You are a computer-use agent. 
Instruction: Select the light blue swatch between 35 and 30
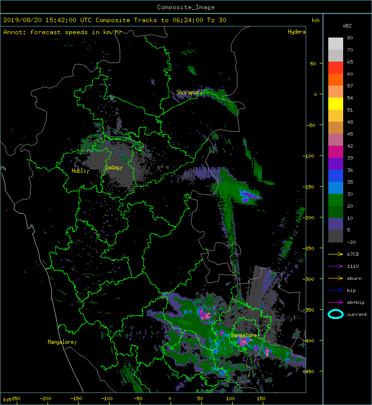click(335, 188)
